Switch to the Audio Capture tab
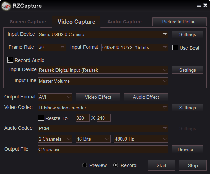210x174 pixels. click(x=124, y=22)
